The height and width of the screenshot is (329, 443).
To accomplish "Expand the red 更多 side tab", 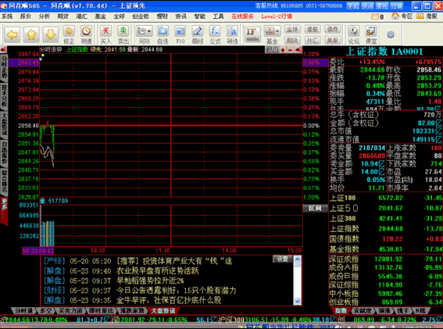I will coord(4,210).
